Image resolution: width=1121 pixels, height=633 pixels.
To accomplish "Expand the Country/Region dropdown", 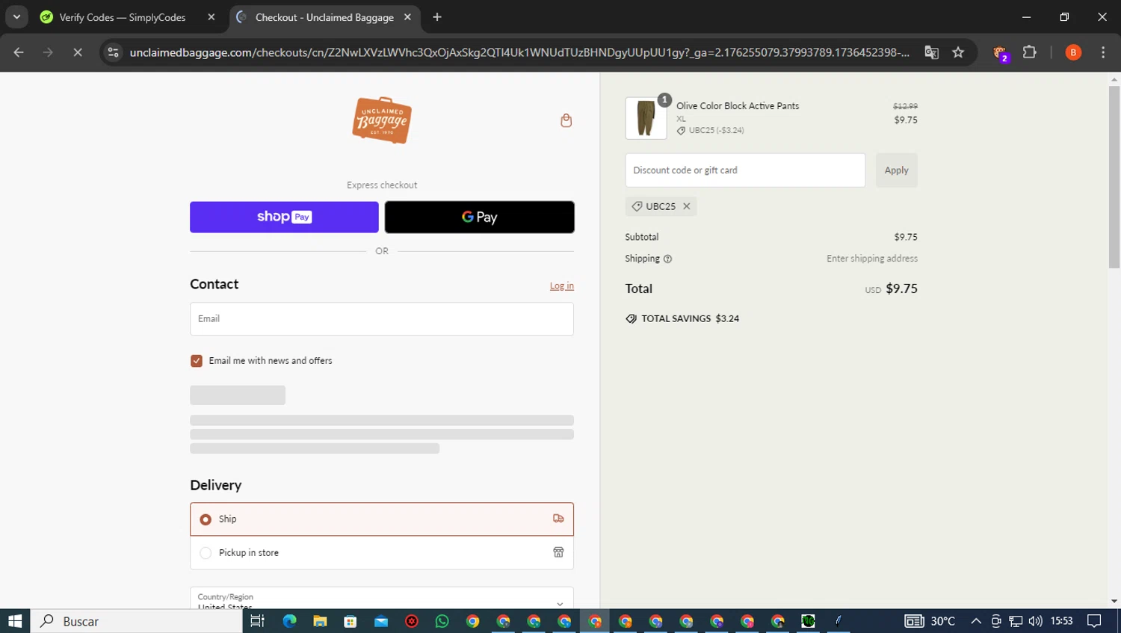I will [x=382, y=598].
